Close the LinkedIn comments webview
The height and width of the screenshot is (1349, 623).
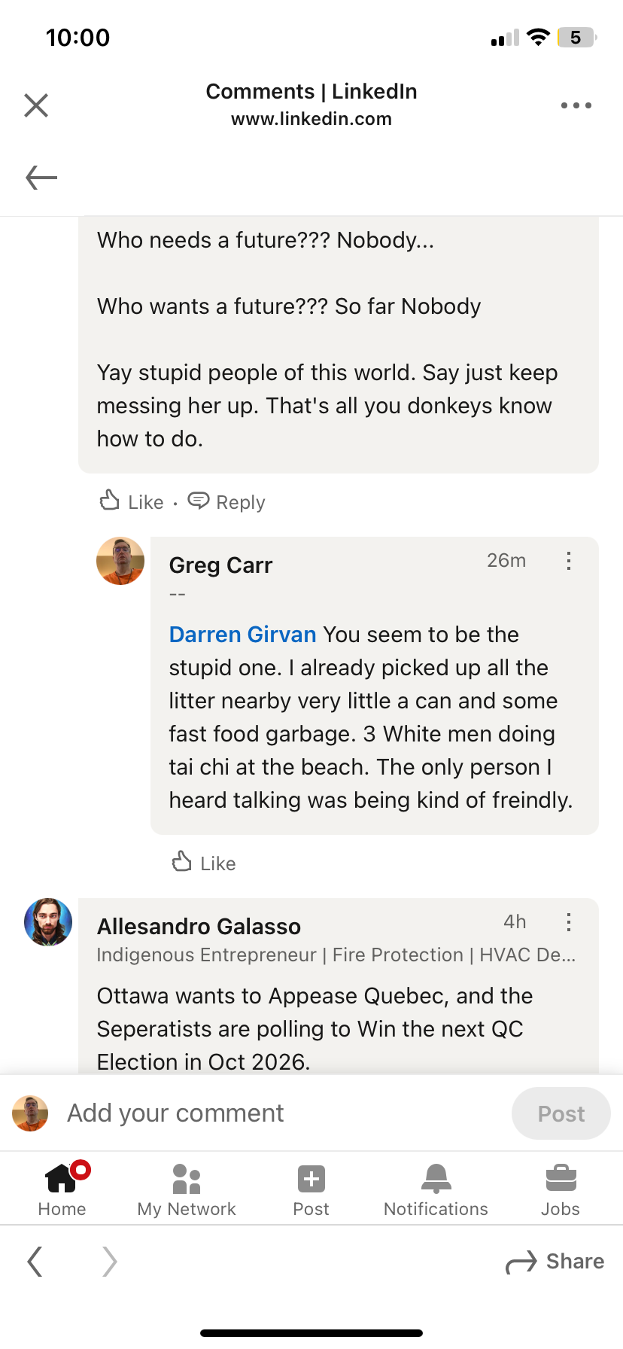[x=36, y=105]
